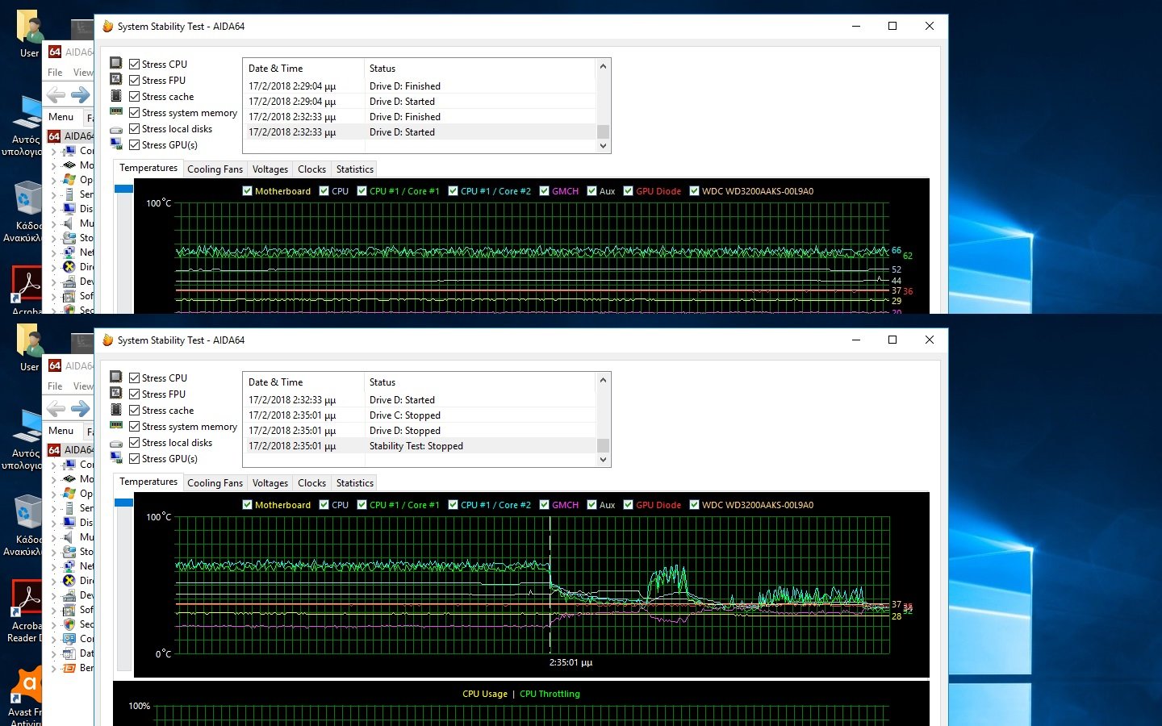The height and width of the screenshot is (726, 1162).
Task: Open File menu in lower AIDA64 background window
Action: pyautogui.click(x=55, y=386)
